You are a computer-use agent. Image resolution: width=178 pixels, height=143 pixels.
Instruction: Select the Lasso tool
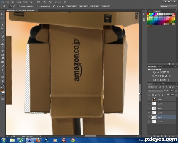[x=3, y=22]
